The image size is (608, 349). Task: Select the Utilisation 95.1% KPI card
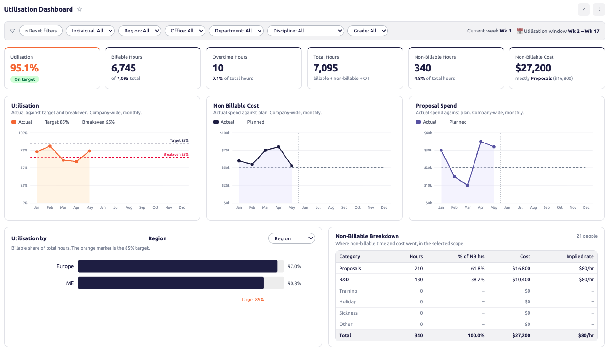click(52, 68)
